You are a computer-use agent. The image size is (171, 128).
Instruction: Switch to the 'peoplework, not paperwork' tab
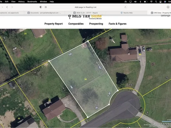[x=12, y=13]
